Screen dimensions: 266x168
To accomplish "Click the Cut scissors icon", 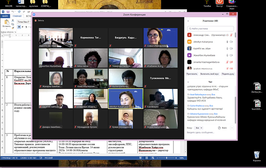I will pyautogui.click(x=12, y=20).
